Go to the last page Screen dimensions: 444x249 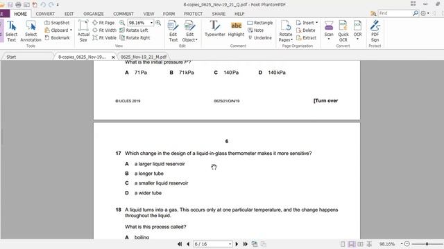click(x=245, y=244)
